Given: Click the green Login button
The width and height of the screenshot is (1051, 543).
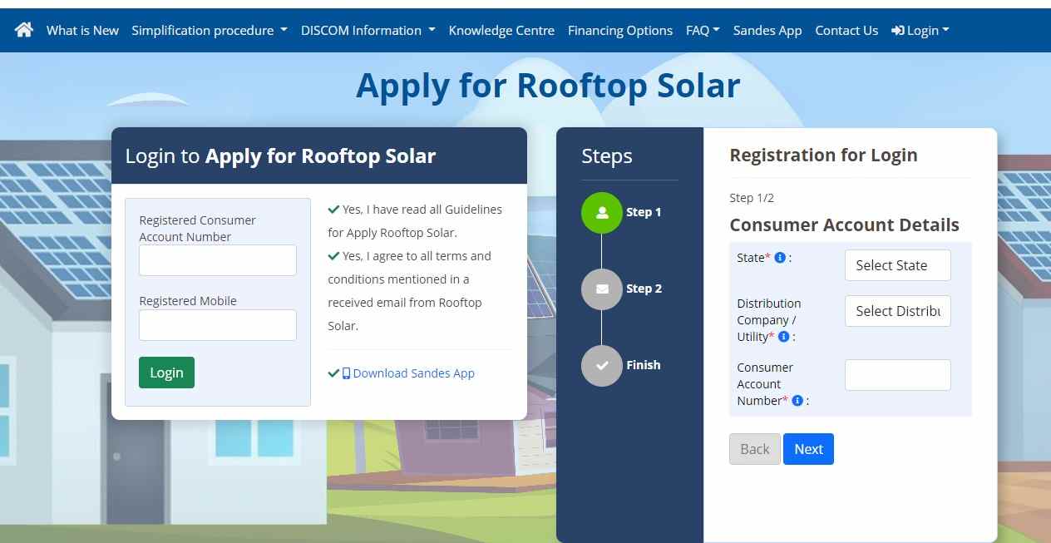Looking at the screenshot, I should pyautogui.click(x=166, y=373).
